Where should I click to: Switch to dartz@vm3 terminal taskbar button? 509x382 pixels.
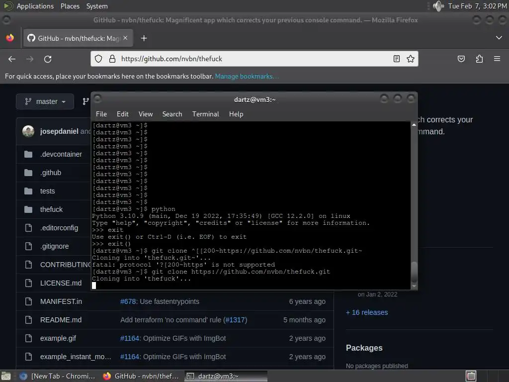(226, 376)
